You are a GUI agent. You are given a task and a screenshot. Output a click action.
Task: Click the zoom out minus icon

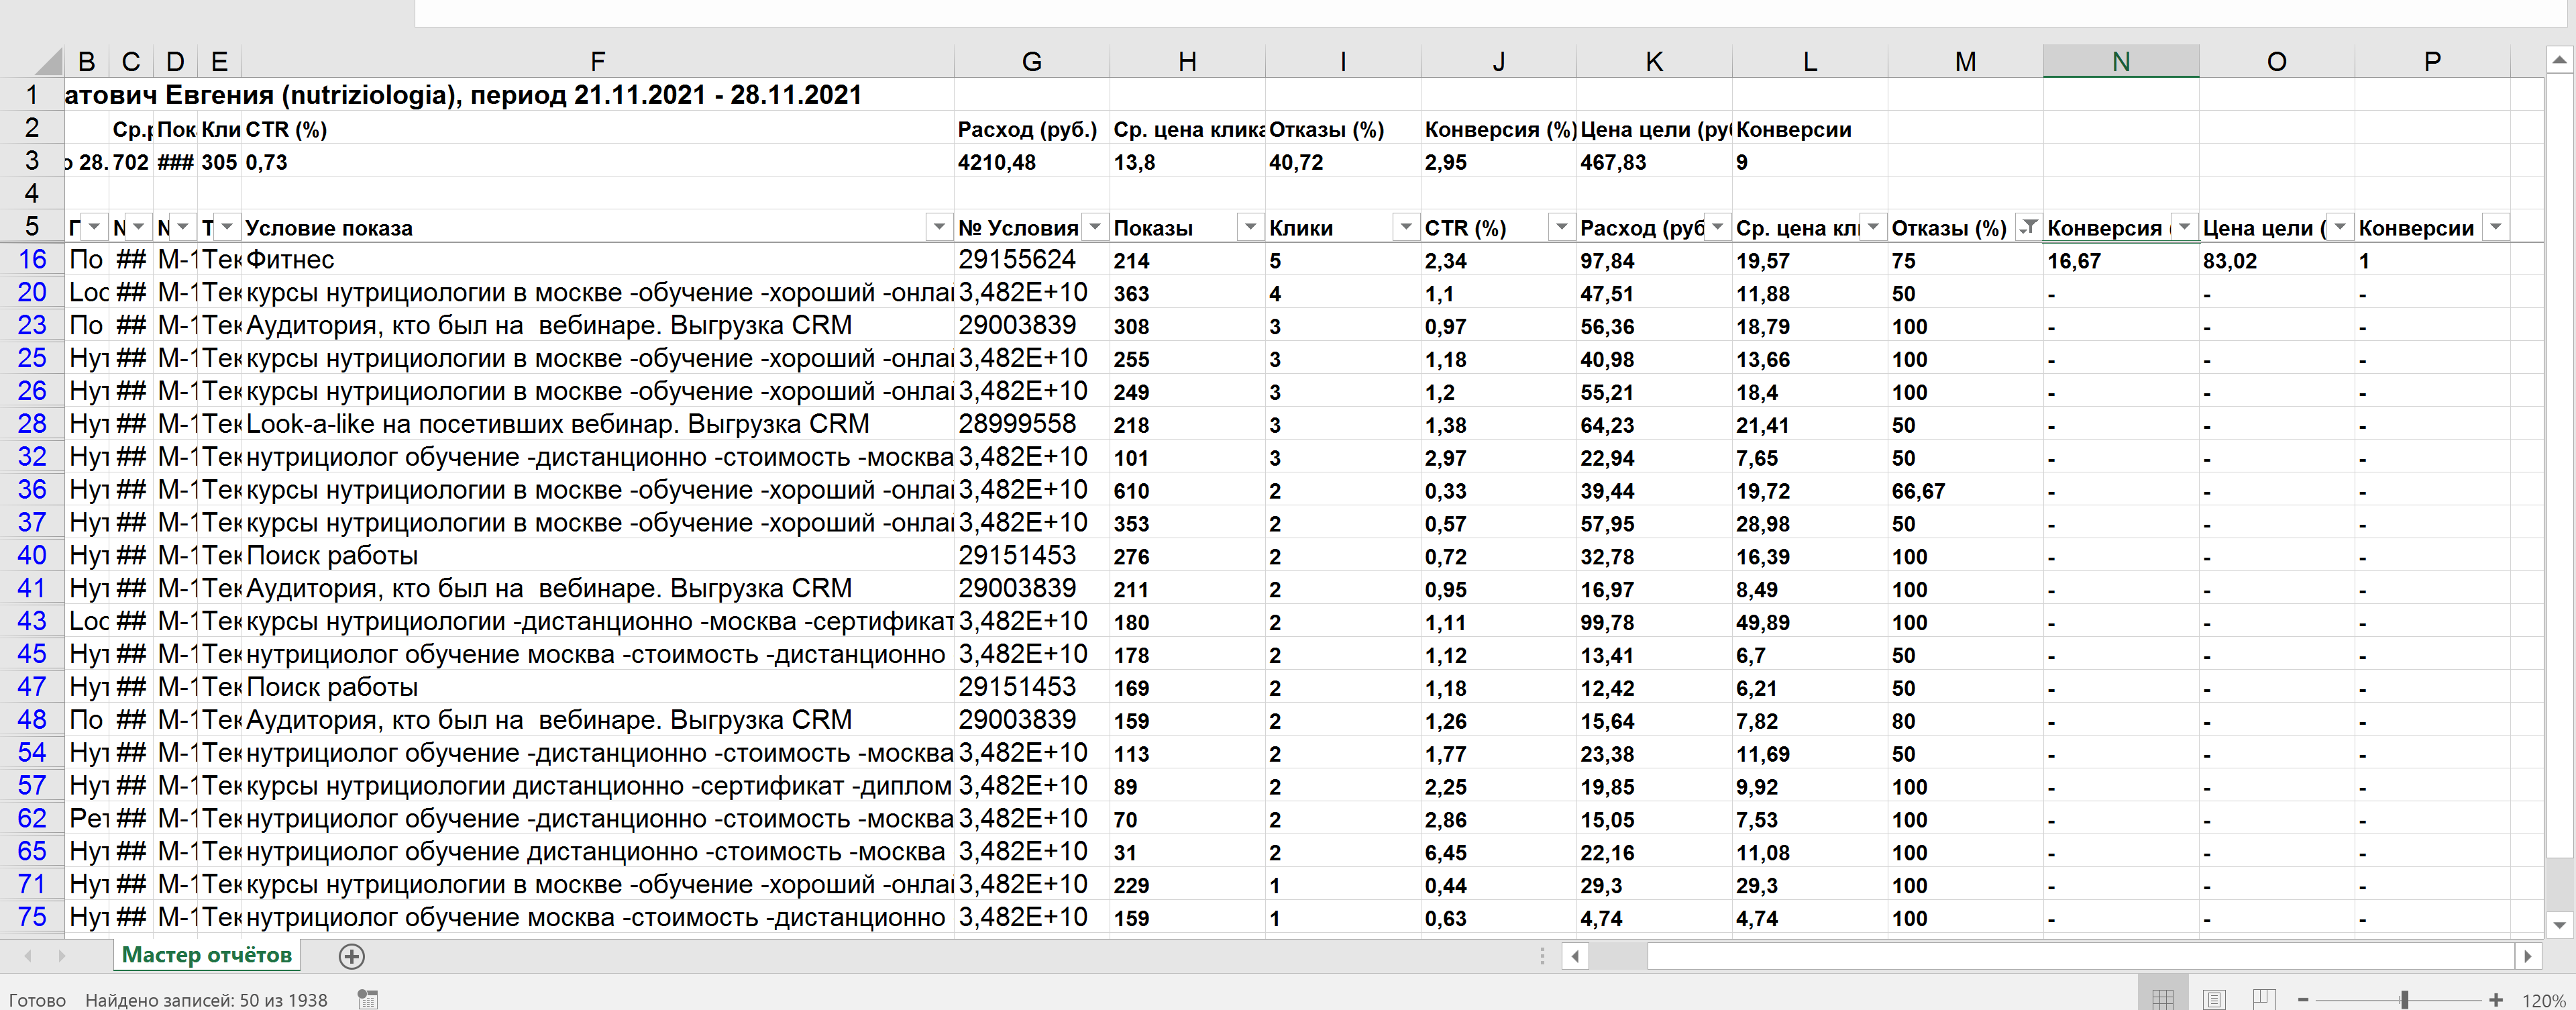[x=2303, y=999]
